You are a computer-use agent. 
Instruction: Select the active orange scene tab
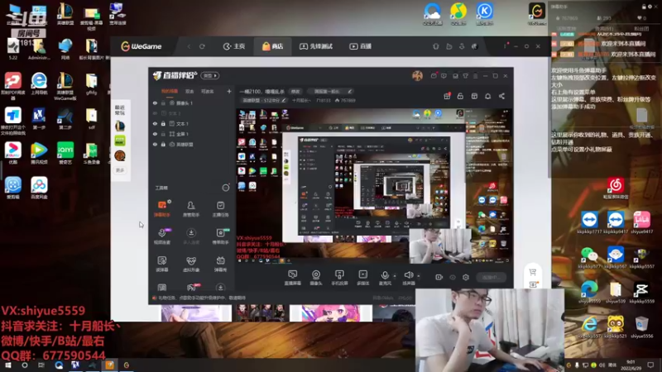coord(170,91)
